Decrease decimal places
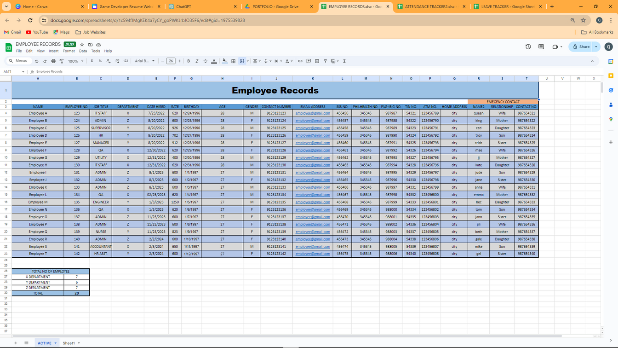The image size is (618, 348). point(109,61)
